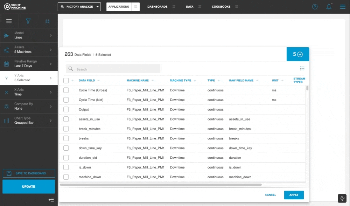
Task: Check the machine_down row checkbox
Action: pyautogui.click(x=66, y=177)
